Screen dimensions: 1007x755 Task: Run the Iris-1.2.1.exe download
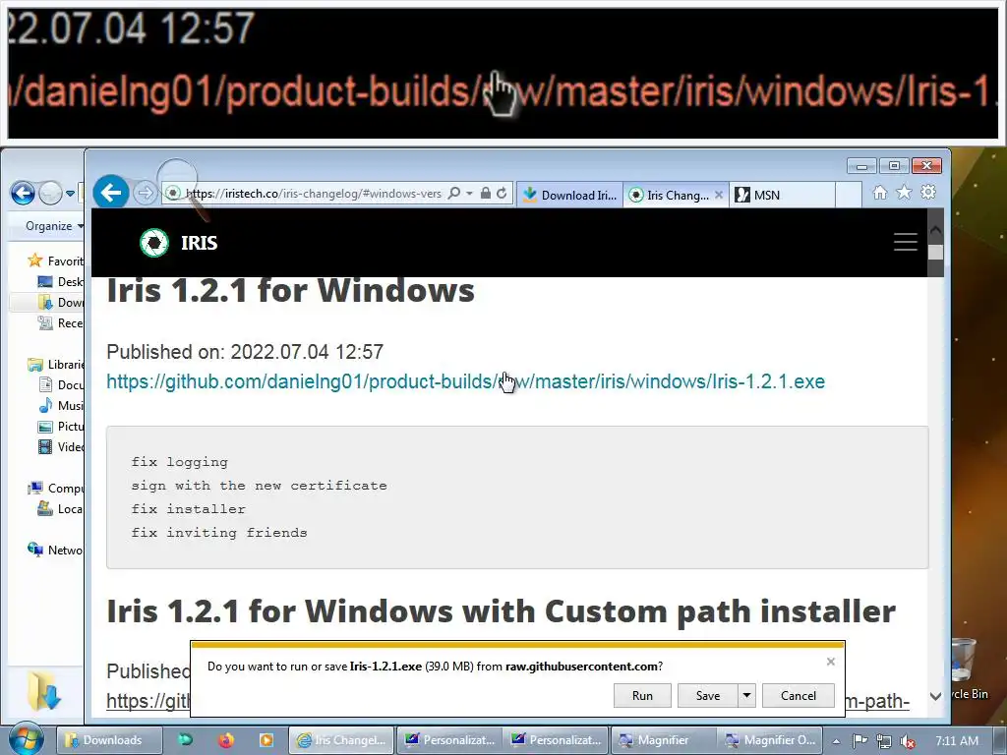[642, 695]
